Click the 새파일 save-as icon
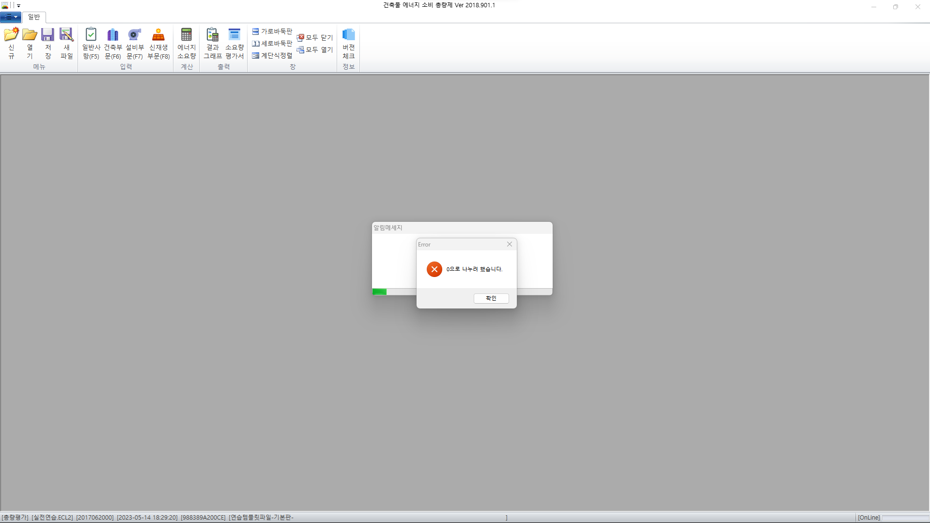The height and width of the screenshot is (523, 930). [66, 35]
